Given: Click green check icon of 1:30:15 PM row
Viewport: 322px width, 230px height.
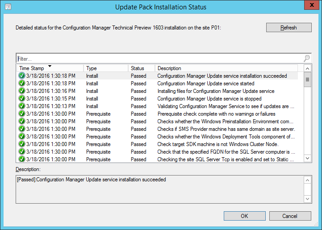Looking at the screenshot, I should tap(22, 99).
